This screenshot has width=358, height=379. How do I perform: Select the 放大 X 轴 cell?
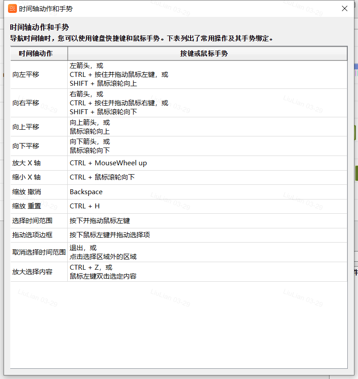pyautogui.click(x=39, y=163)
